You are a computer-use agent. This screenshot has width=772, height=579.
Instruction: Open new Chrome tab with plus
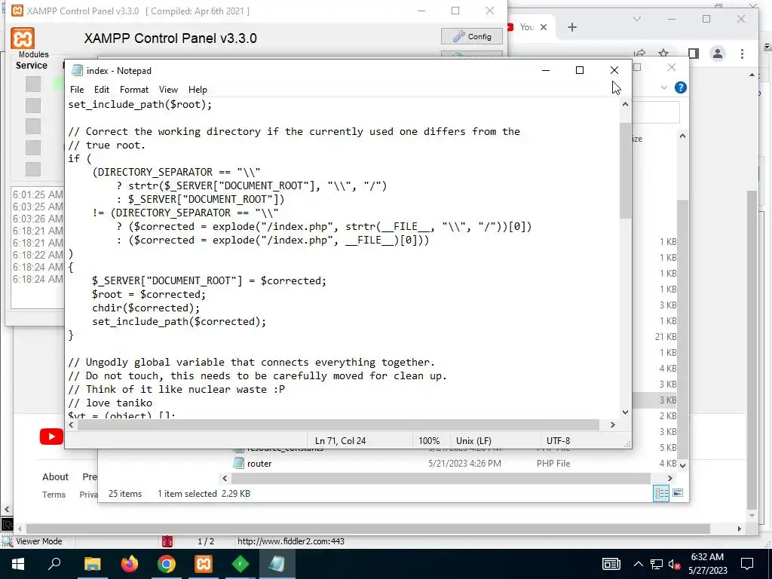571,27
